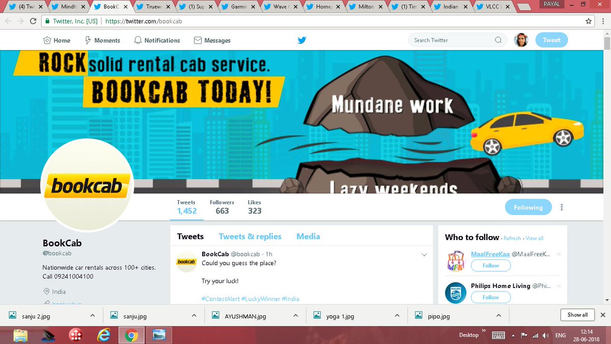Click the Twitter bird logo in navbar

click(302, 40)
